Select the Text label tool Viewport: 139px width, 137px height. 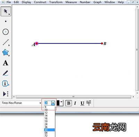pyautogui.click(x=6, y=63)
